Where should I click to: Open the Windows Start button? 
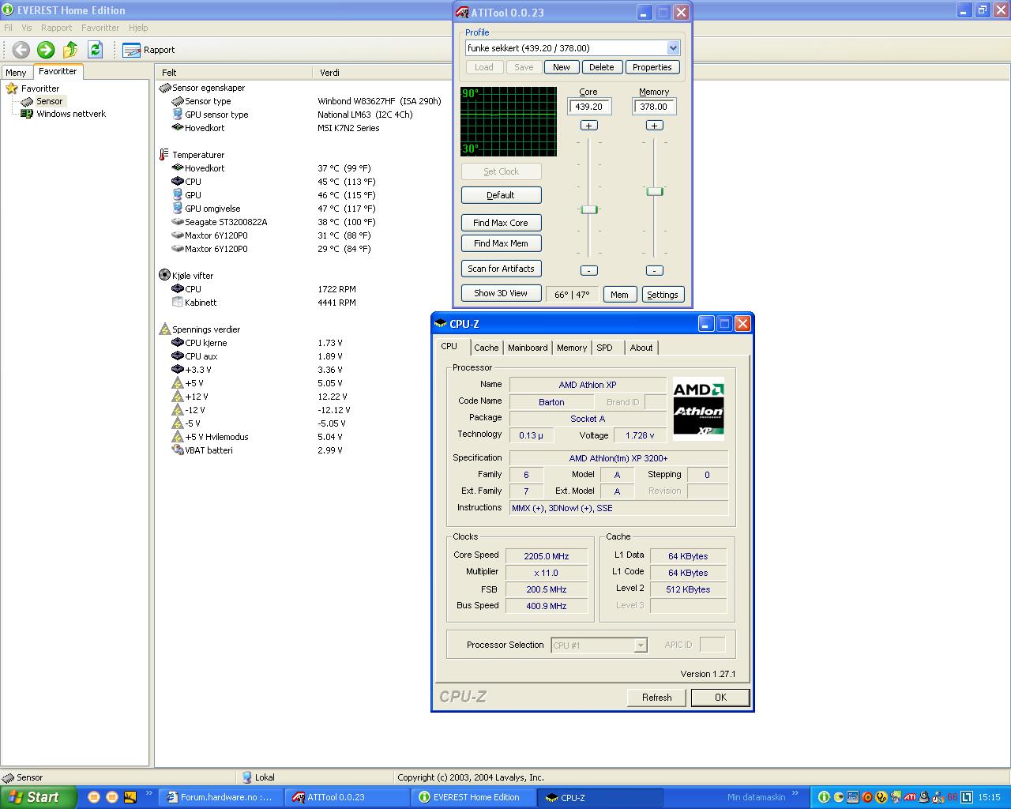[x=37, y=797]
